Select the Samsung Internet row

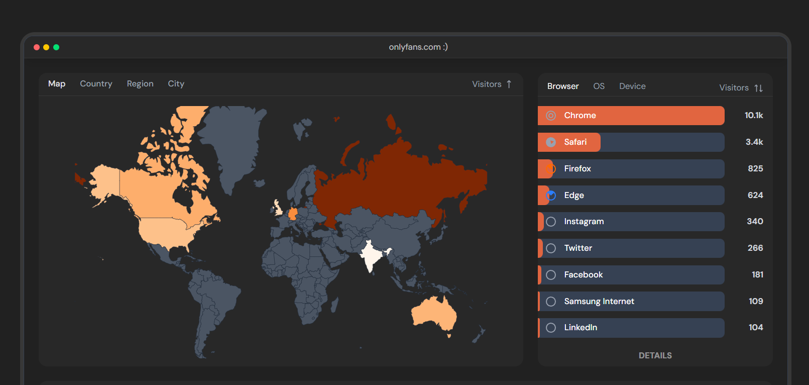631,302
